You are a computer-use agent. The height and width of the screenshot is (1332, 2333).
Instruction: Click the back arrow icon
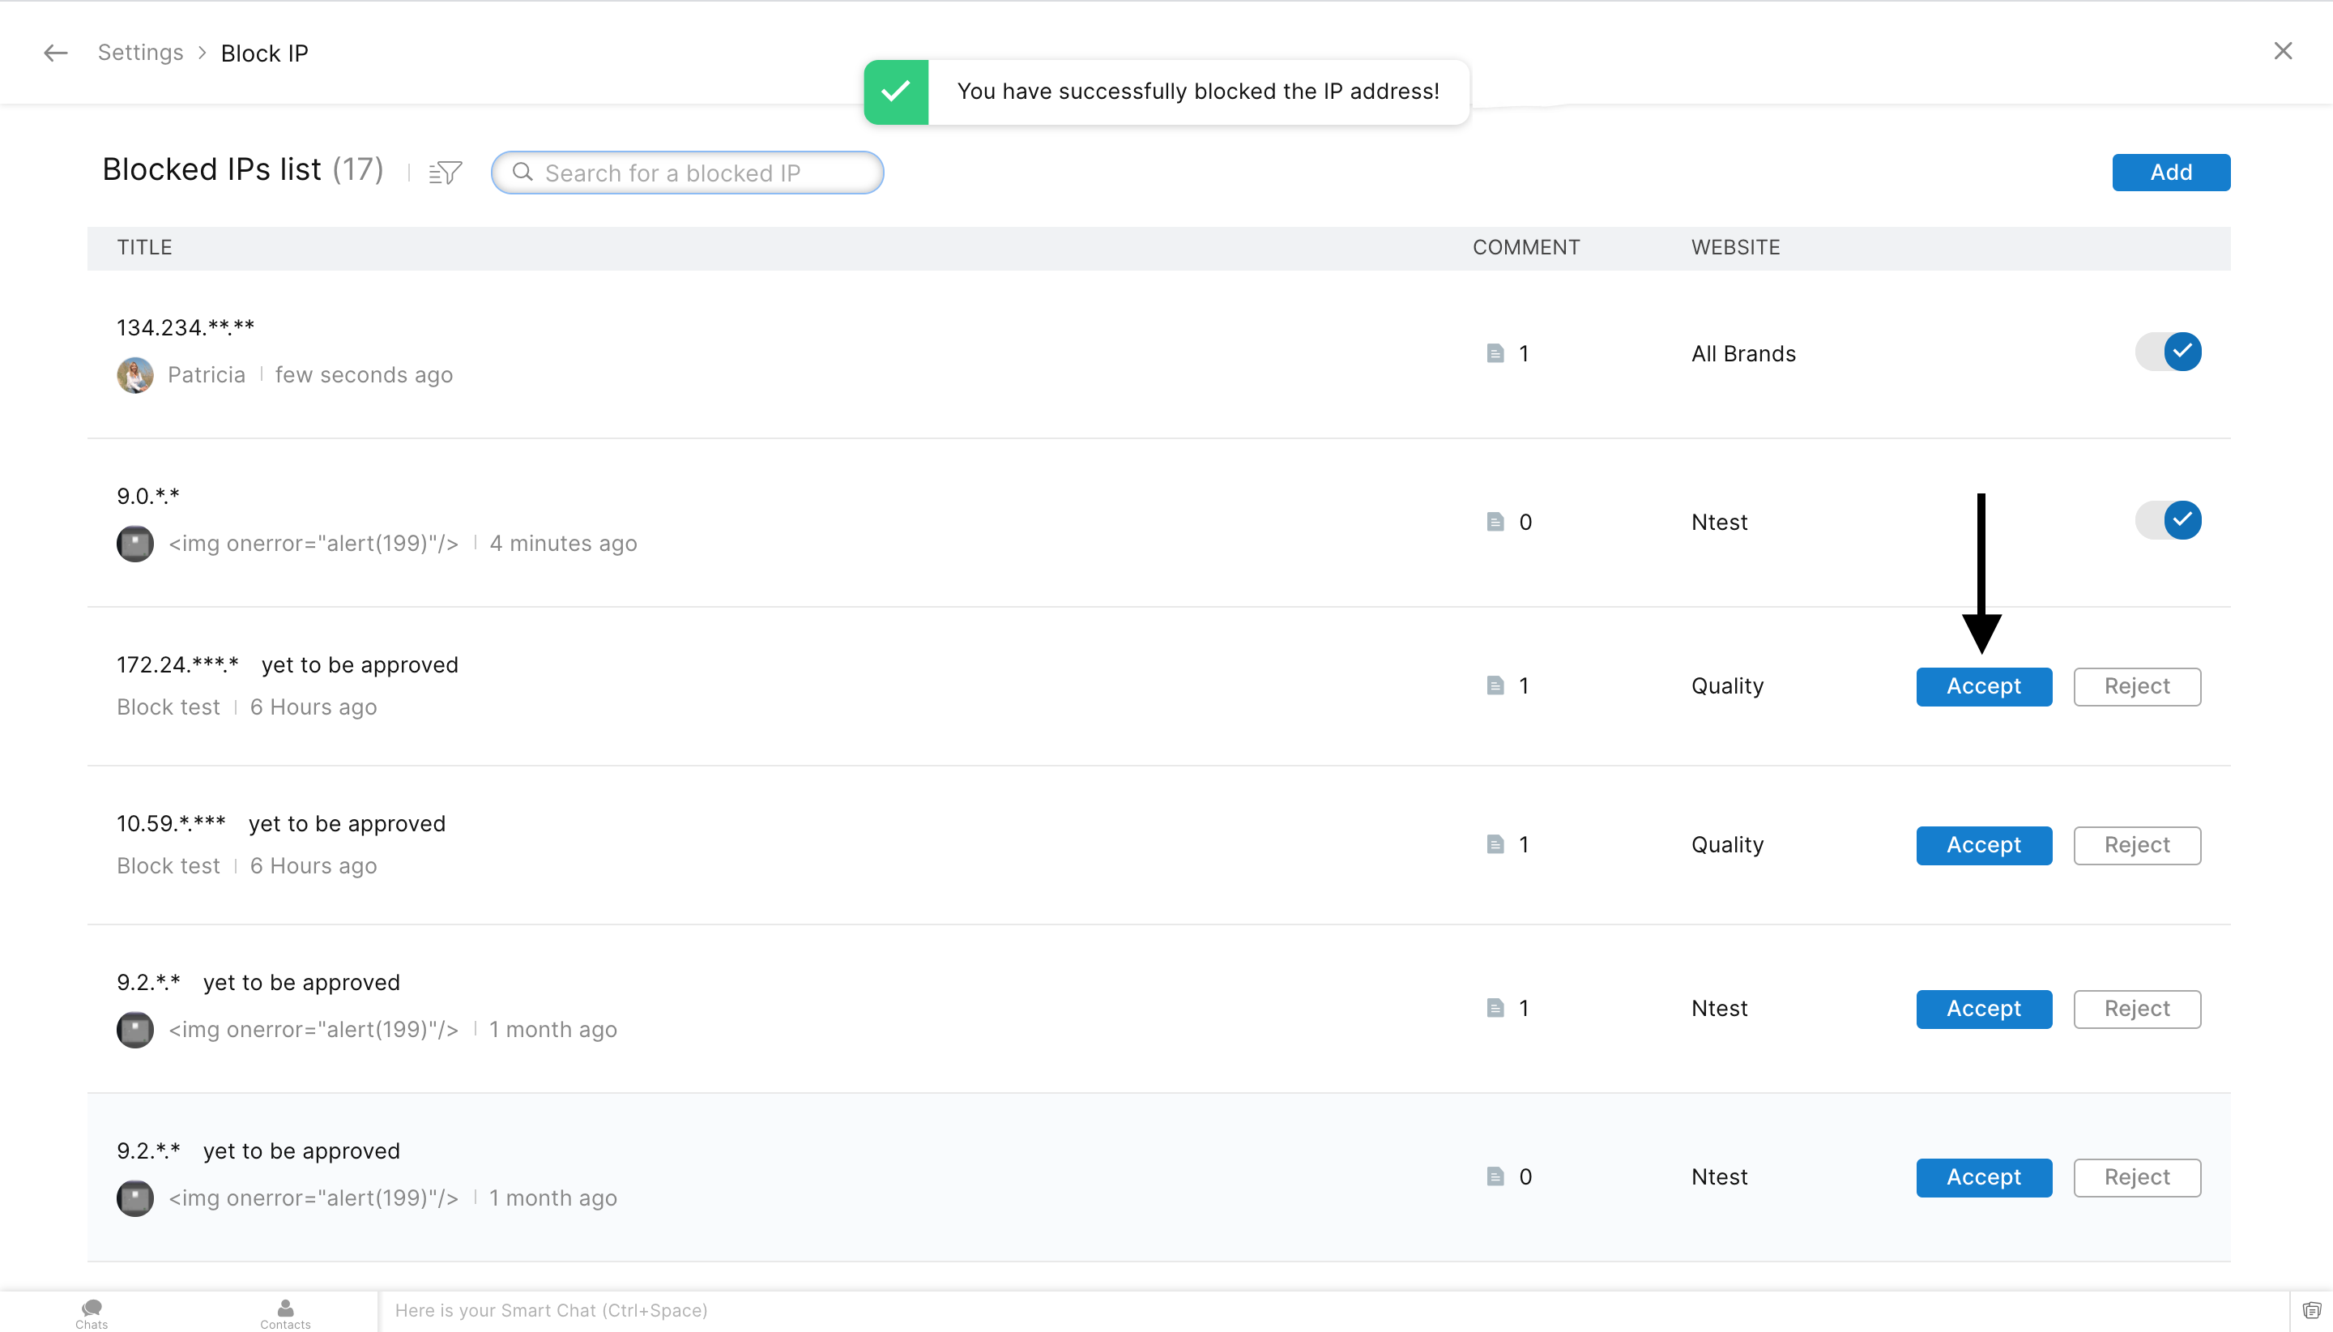[x=56, y=53]
